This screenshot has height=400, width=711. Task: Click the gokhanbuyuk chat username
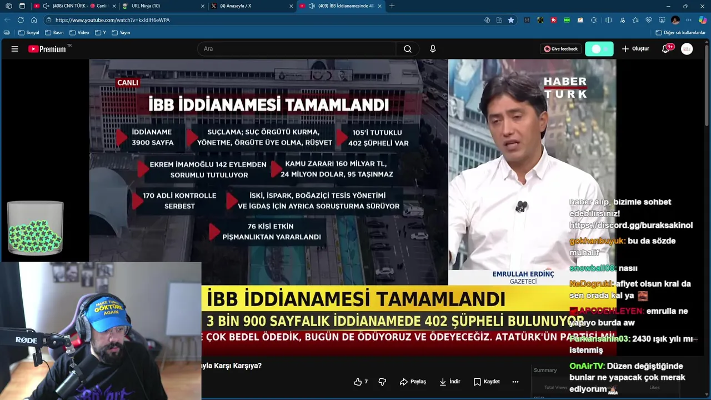point(597,241)
